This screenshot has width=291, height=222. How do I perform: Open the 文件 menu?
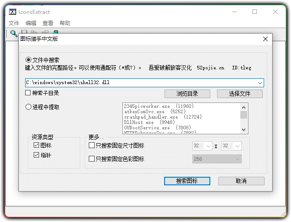click(x=14, y=23)
